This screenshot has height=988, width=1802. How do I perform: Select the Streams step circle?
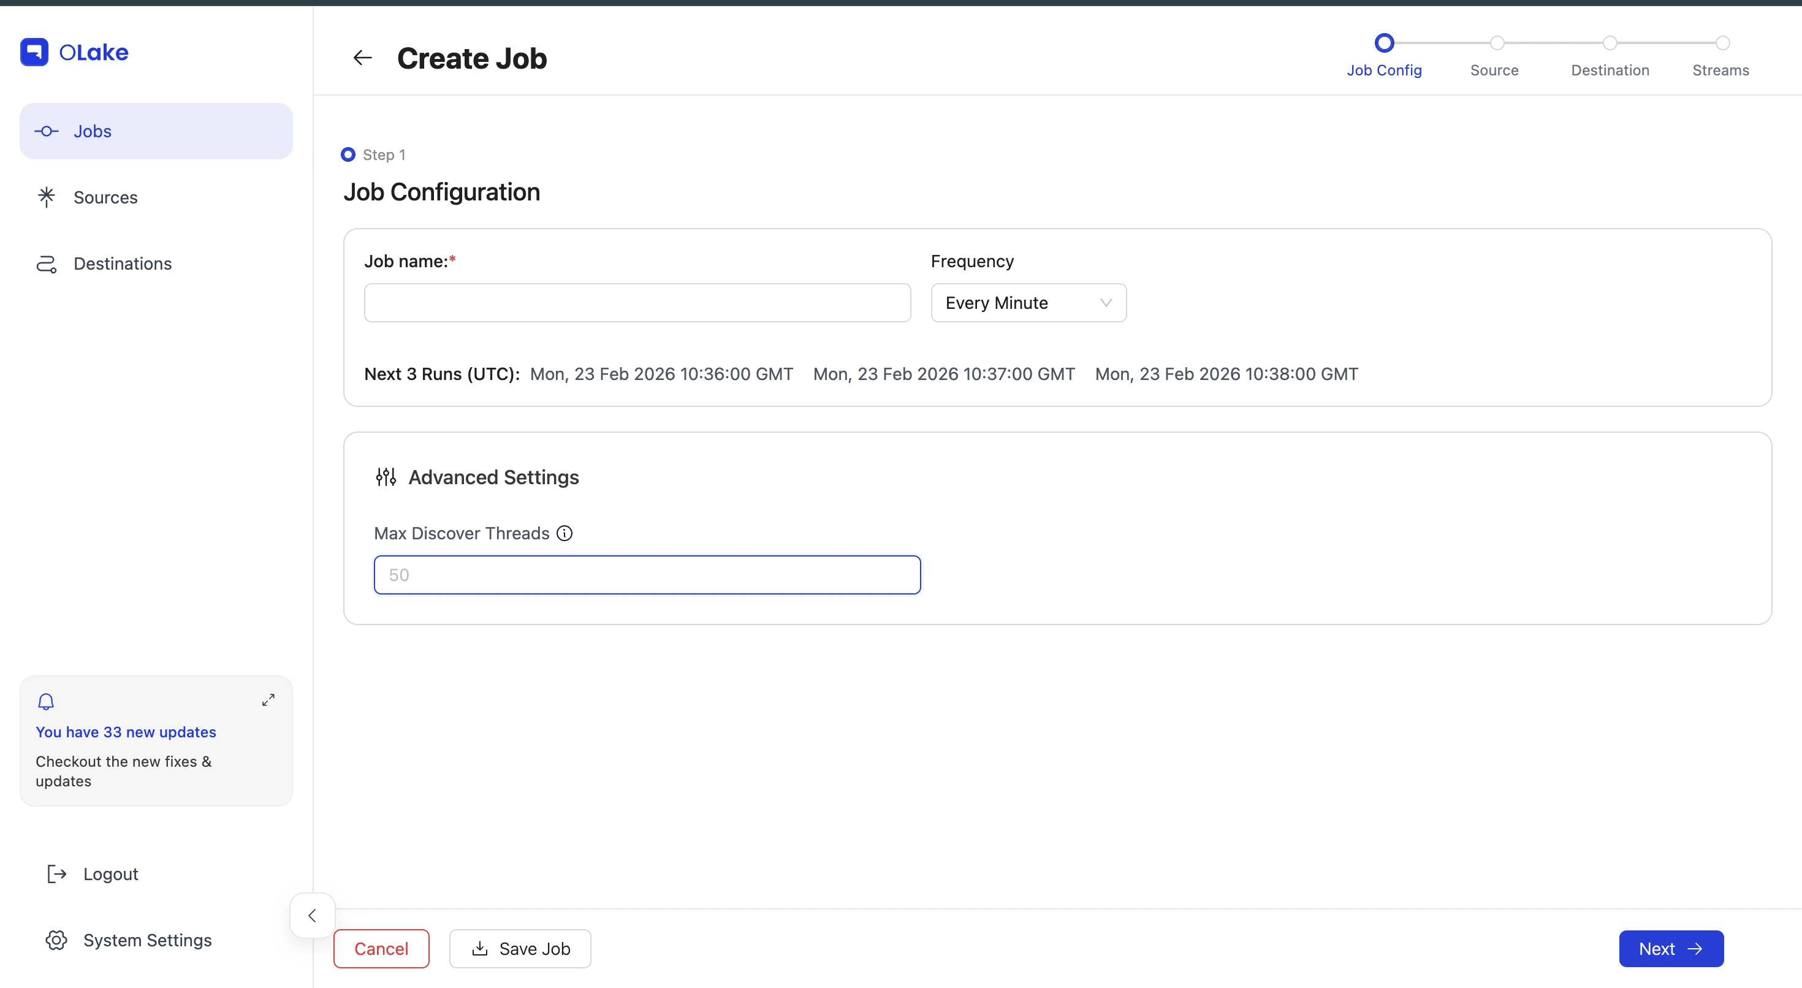[1722, 44]
